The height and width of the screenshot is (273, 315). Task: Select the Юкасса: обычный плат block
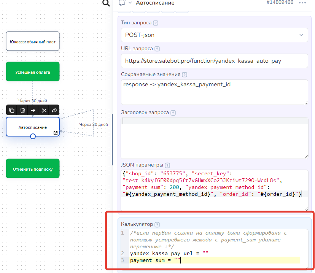33,41
